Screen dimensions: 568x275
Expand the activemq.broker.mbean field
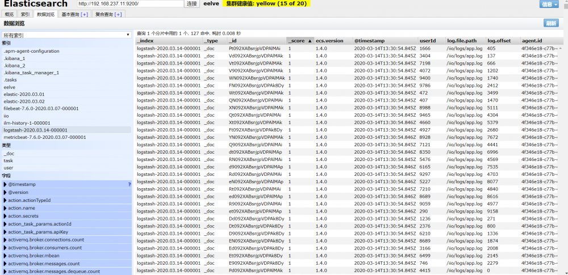(5, 256)
